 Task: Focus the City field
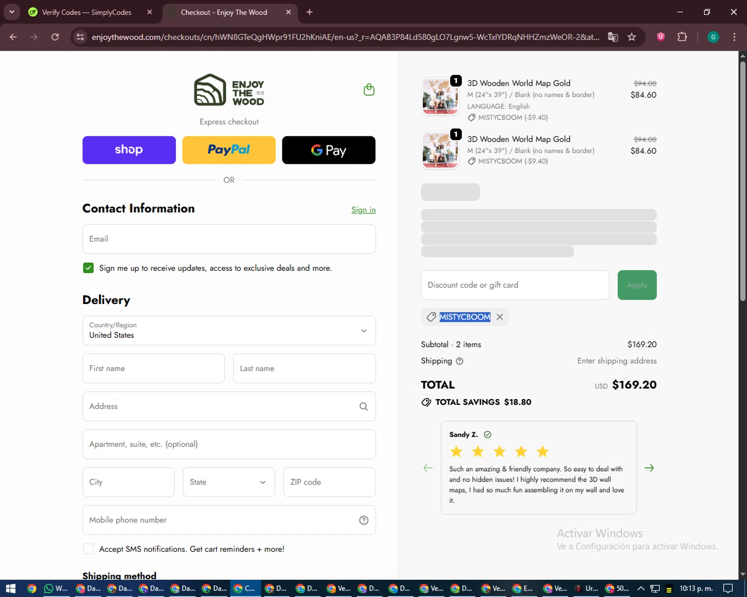pyautogui.click(x=128, y=482)
